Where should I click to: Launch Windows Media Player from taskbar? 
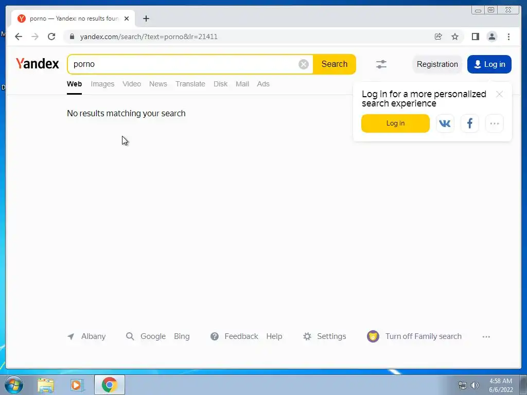[77, 385]
